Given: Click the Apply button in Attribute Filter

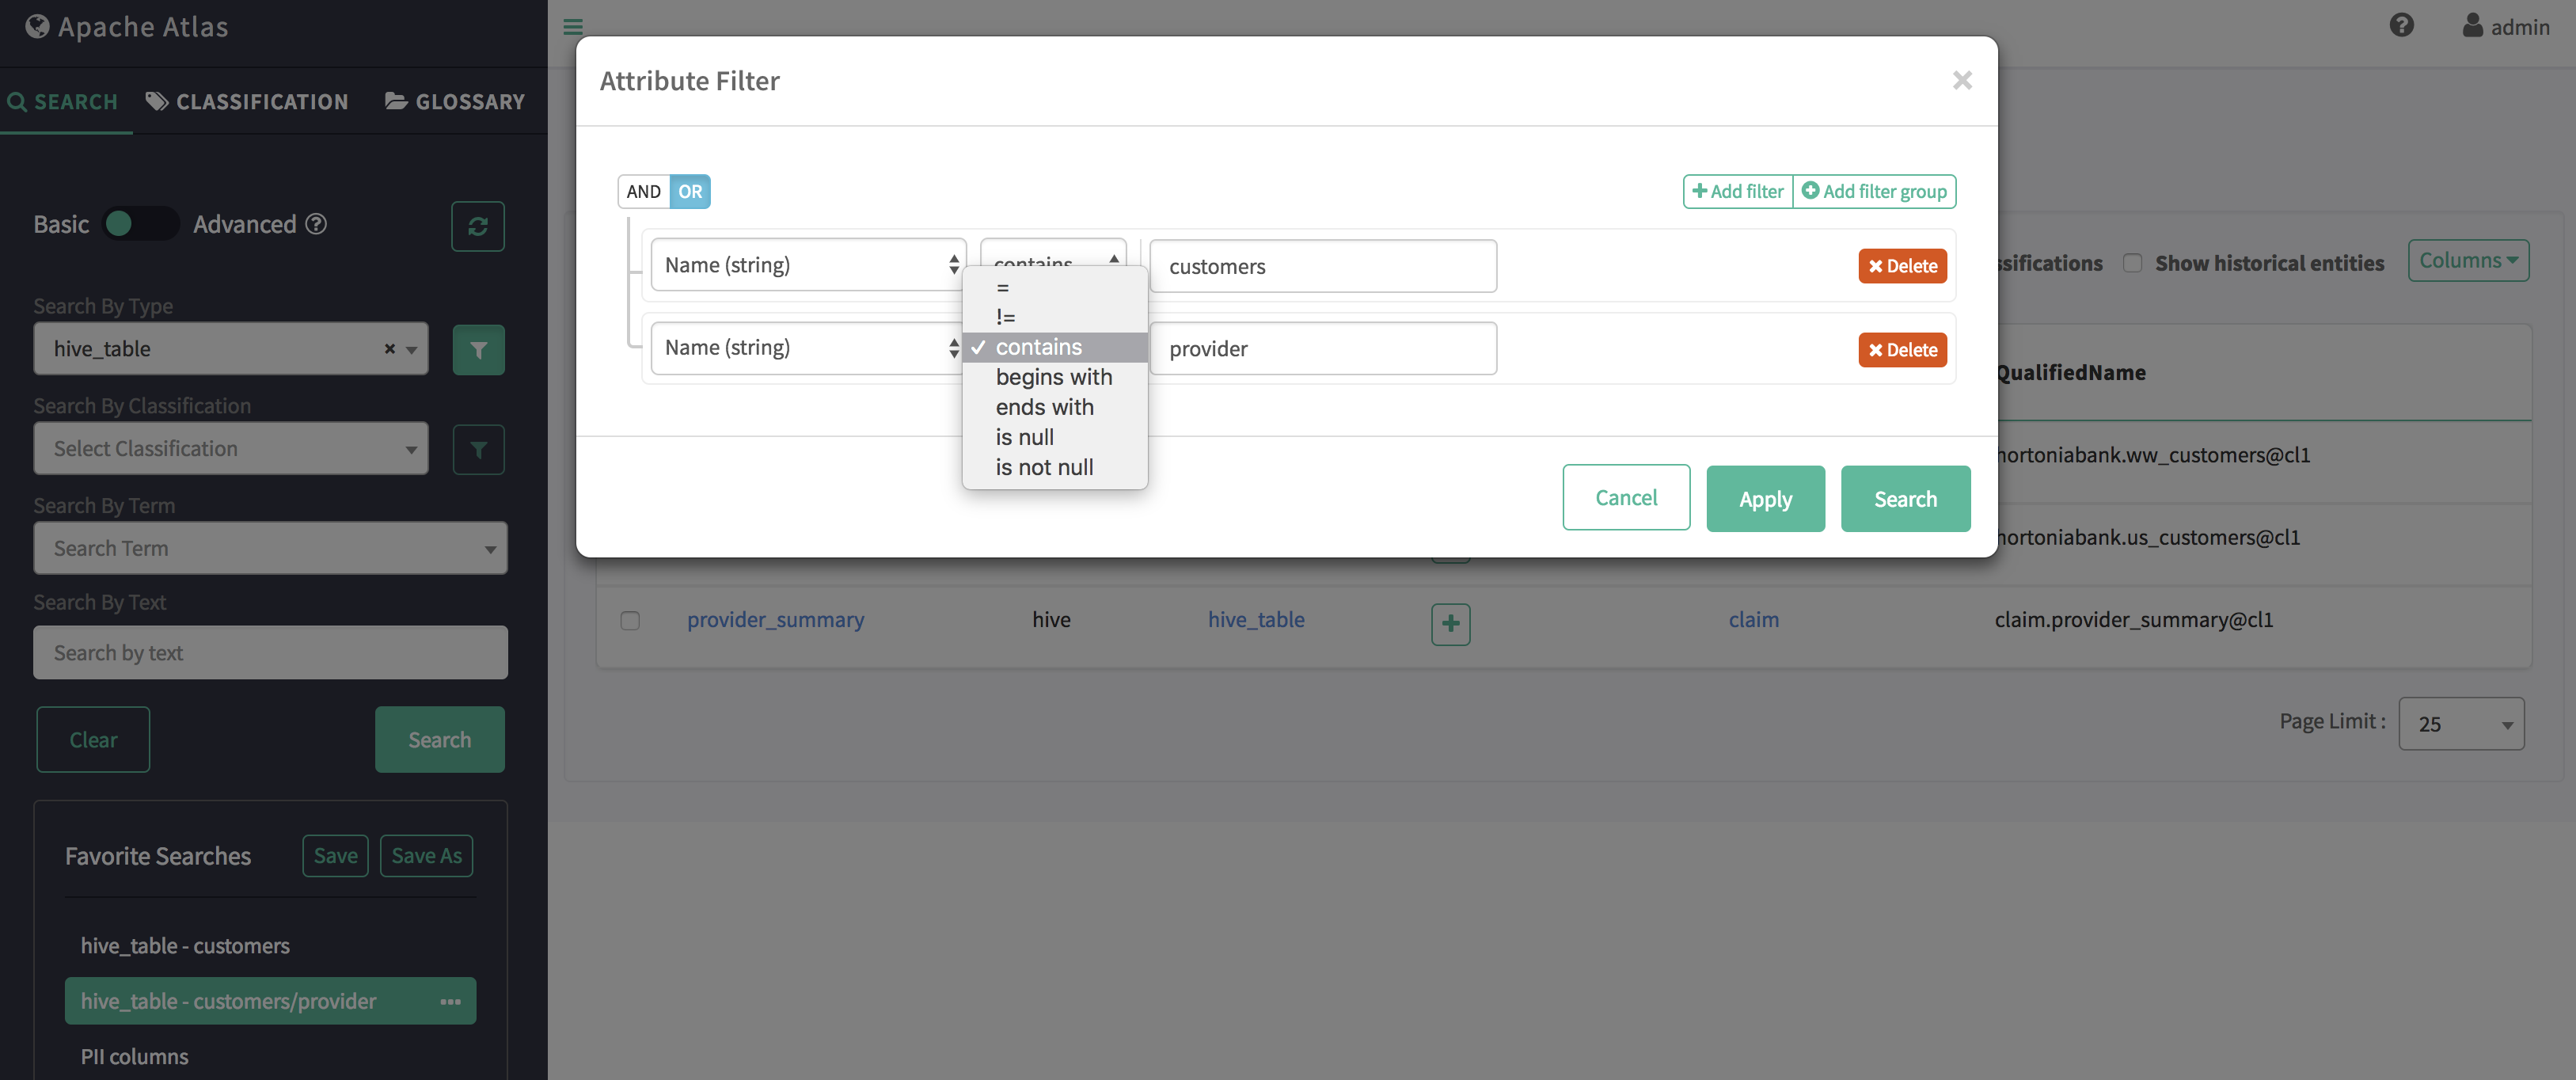Looking at the screenshot, I should point(1764,499).
